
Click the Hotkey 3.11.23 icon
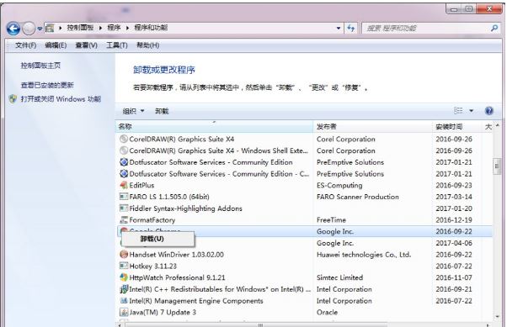tap(124, 266)
